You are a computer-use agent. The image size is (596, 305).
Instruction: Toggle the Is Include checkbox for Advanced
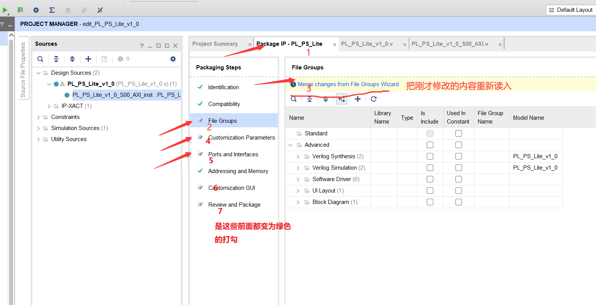(x=430, y=145)
